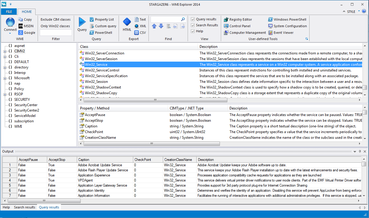369x218 pixels.
Task: Select the AcceptStop property row
Action: click(x=220, y=121)
